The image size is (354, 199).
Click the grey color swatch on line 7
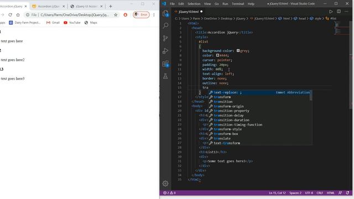(238, 51)
